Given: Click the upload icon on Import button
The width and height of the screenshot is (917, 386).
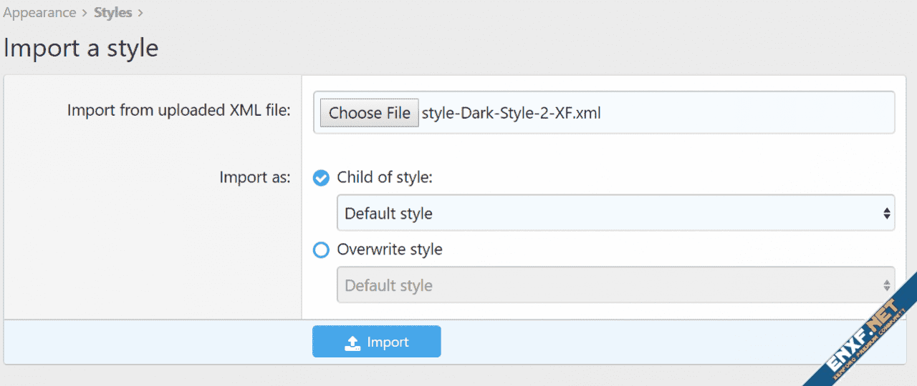Looking at the screenshot, I should pos(352,343).
